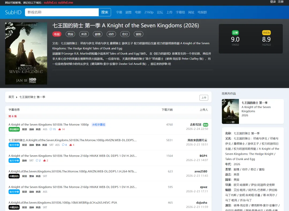Viewport: 289px width, 211px height.
Task: Select the 英语 language tag
Action: (84, 34)
